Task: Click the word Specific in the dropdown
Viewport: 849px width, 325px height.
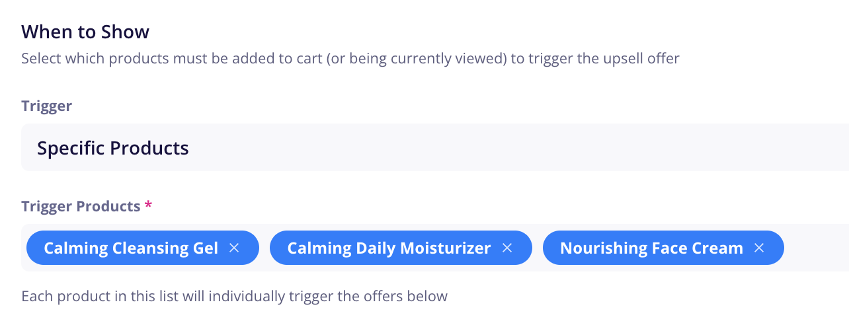Action: pos(71,148)
